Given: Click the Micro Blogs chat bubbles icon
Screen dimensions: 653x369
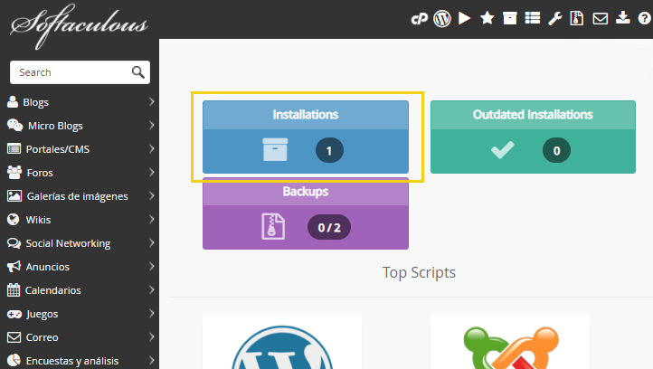Looking at the screenshot, I should coord(14,126).
